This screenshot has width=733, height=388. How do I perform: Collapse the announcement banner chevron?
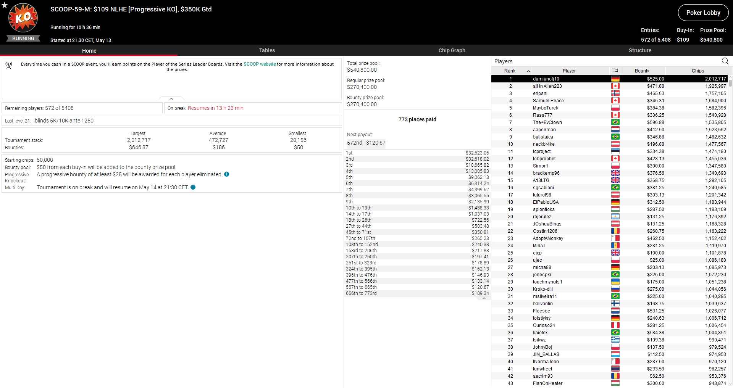(x=171, y=99)
